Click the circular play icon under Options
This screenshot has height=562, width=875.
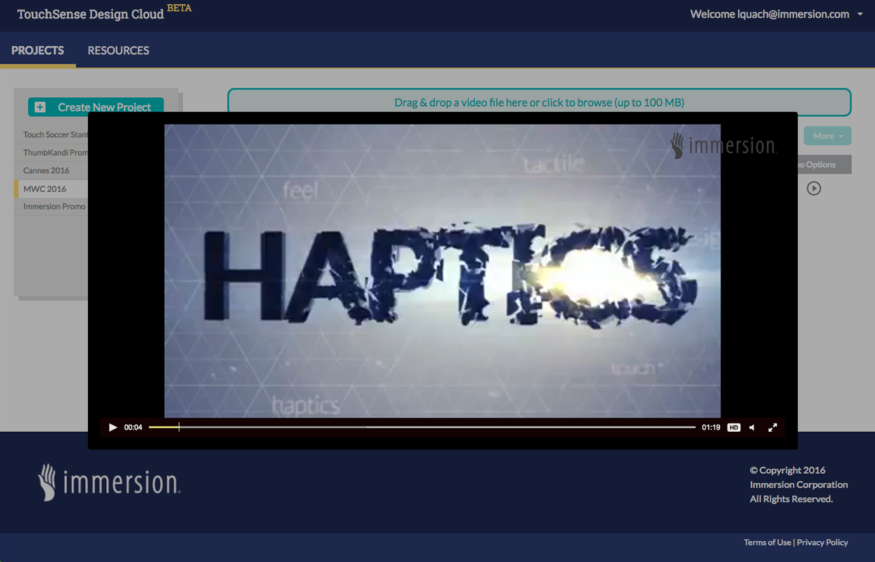point(814,189)
